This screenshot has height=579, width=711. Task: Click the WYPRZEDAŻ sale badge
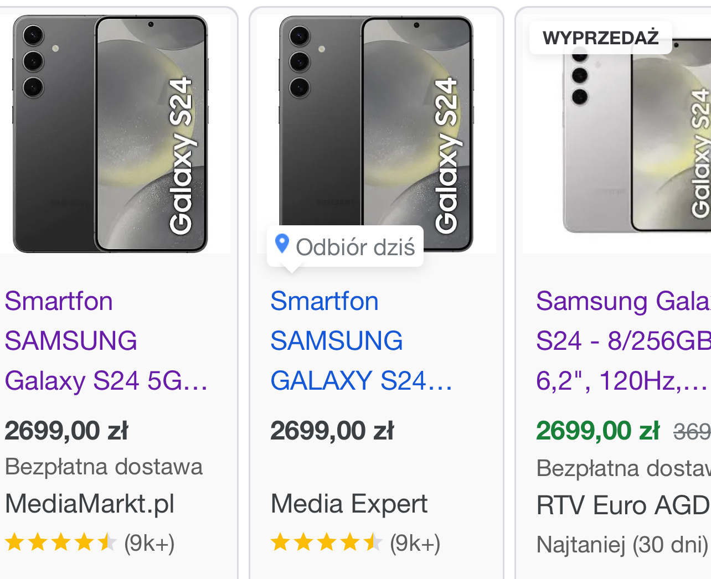601,38
